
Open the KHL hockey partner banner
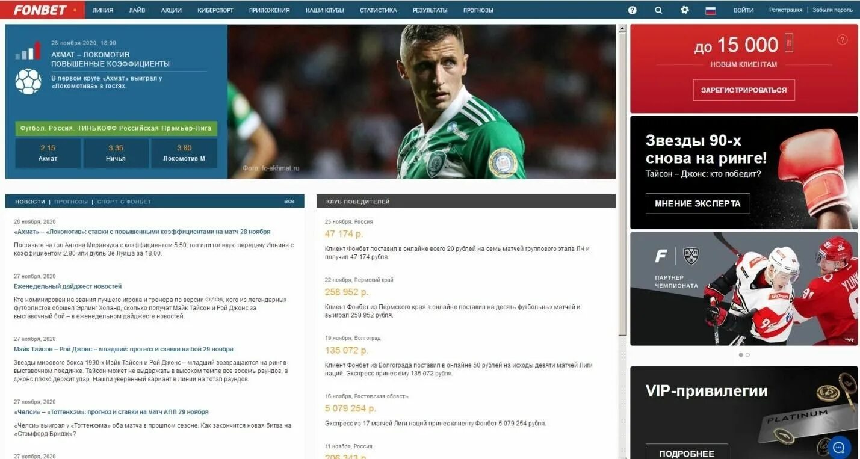point(744,289)
